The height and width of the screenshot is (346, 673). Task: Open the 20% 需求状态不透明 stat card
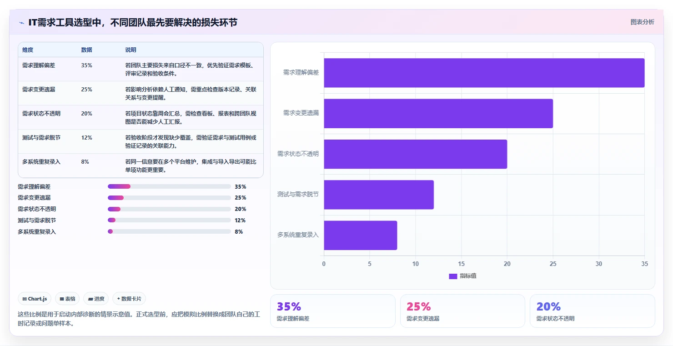(592, 311)
